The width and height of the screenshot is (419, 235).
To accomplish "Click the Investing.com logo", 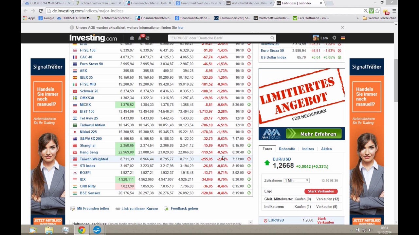I will point(93,38).
